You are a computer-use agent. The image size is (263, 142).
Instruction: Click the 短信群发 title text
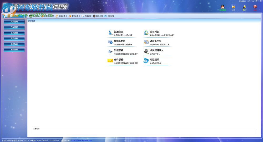click(x=119, y=50)
